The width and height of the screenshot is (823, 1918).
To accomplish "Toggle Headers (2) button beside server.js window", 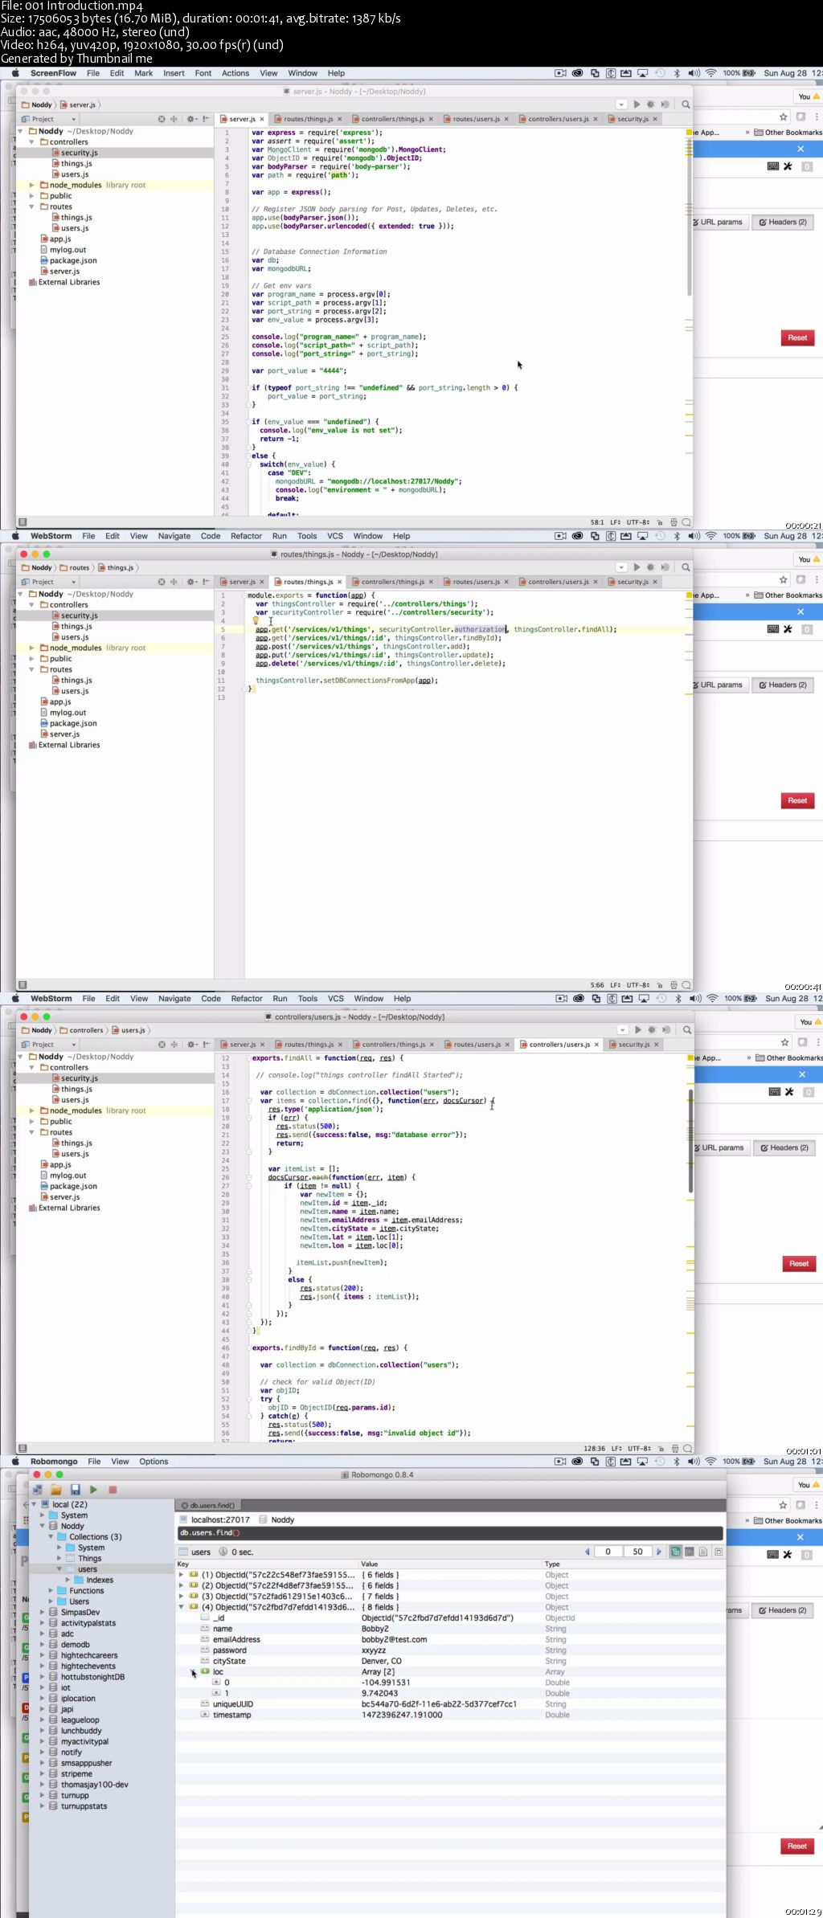I will (782, 222).
